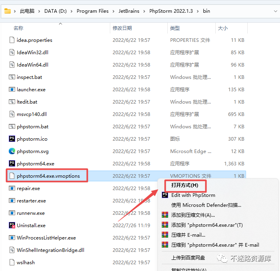The height and width of the screenshot is (271, 280).
Task: Click the IdeaWin32.dll file icon
Action: point(12,52)
